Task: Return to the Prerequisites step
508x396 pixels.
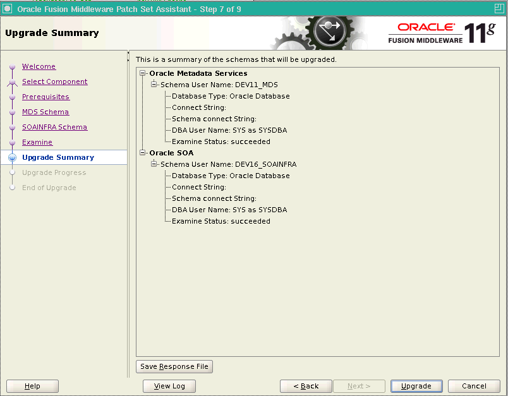Action: 45,97
